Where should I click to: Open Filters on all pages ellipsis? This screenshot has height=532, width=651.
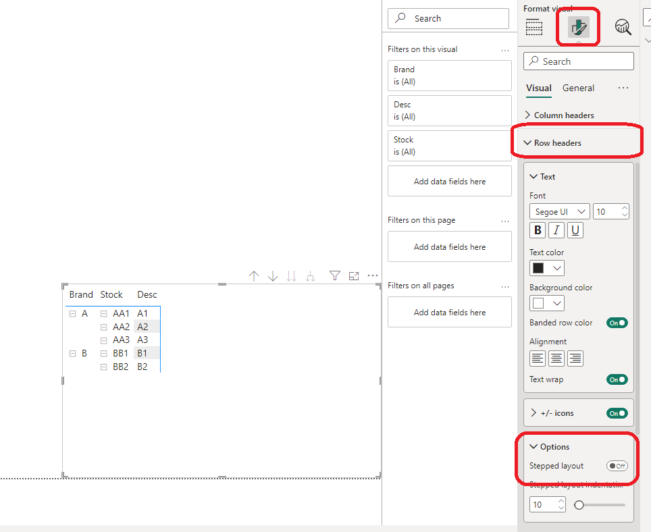tap(505, 287)
